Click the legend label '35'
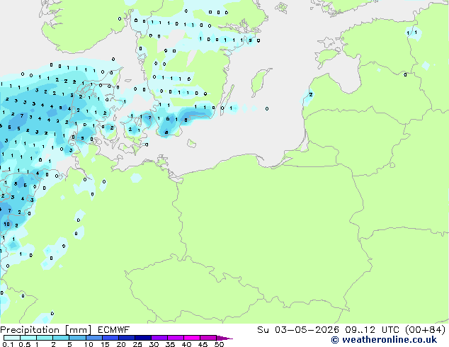 pyautogui.click(x=170, y=344)
